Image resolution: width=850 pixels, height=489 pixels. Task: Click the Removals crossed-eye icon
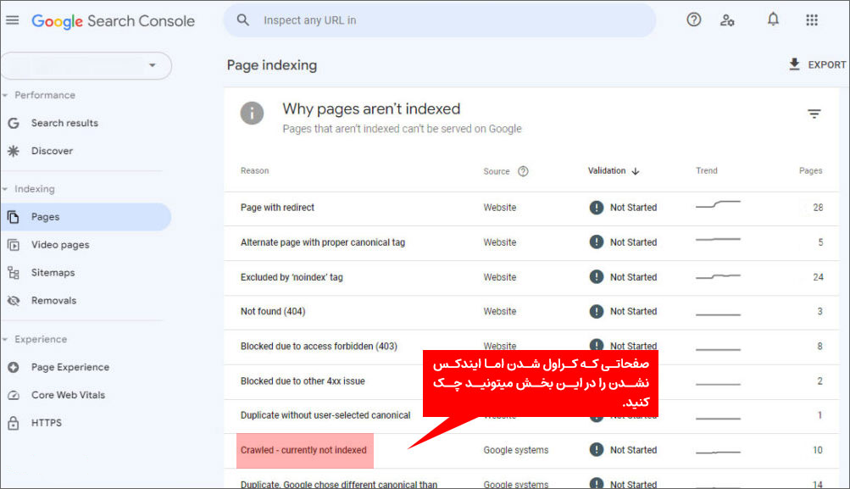(x=14, y=300)
